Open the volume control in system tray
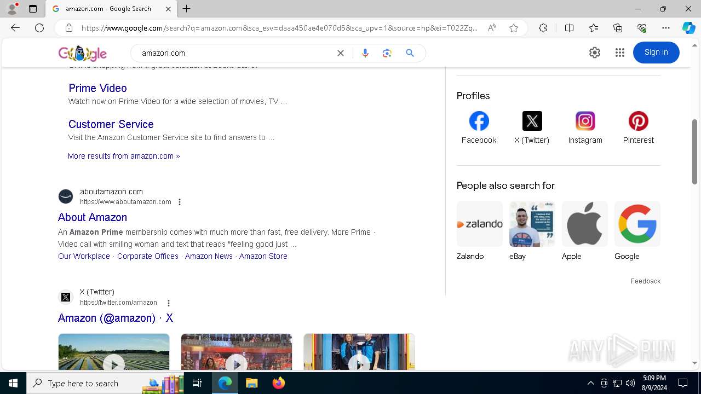The width and height of the screenshot is (701, 394). (x=630, y=383)
